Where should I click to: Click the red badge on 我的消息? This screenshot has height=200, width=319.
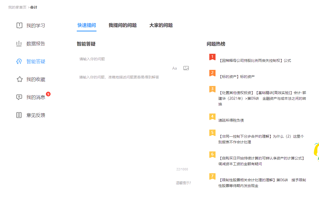(48, 95)
